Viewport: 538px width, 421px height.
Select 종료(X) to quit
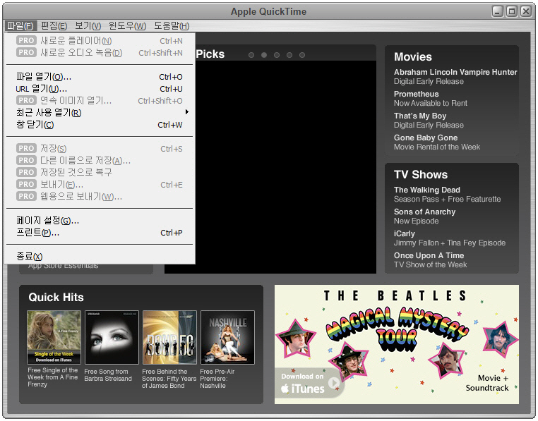coord(100,257)
